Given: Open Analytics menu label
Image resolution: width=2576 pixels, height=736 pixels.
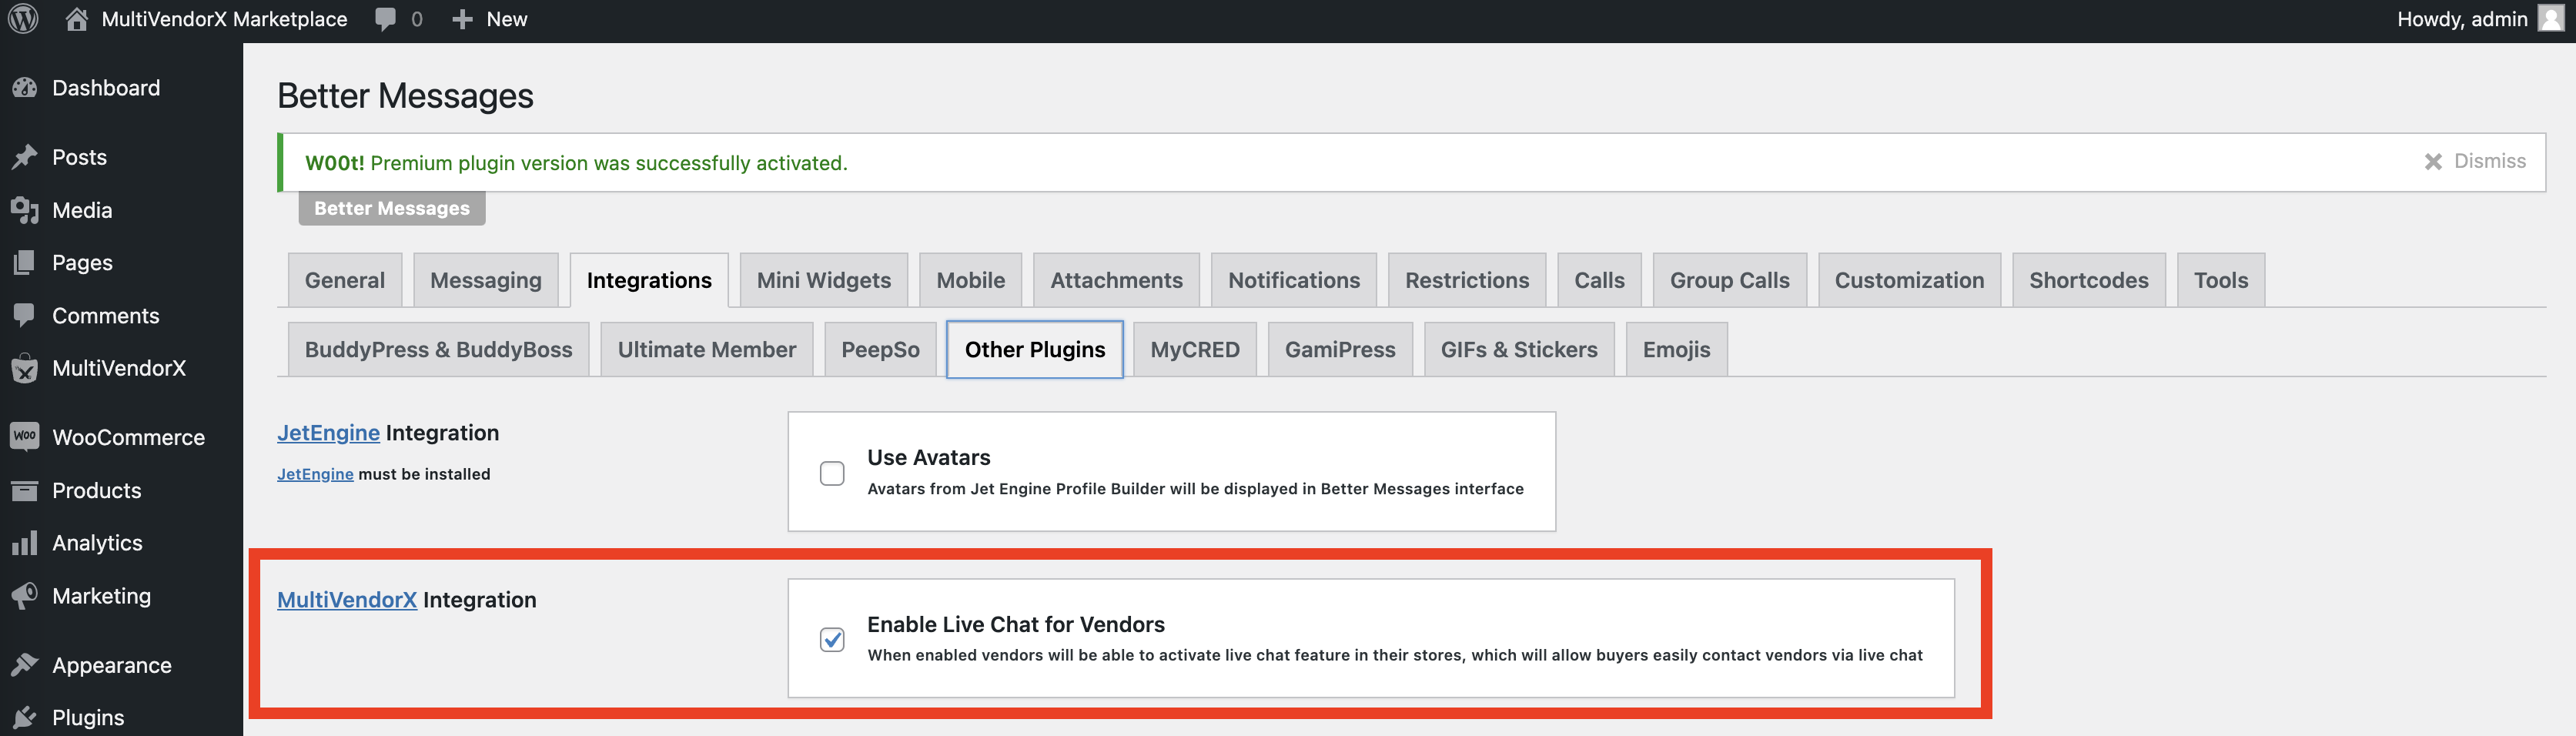Looking at the screenshot, I should click(97, 543).
